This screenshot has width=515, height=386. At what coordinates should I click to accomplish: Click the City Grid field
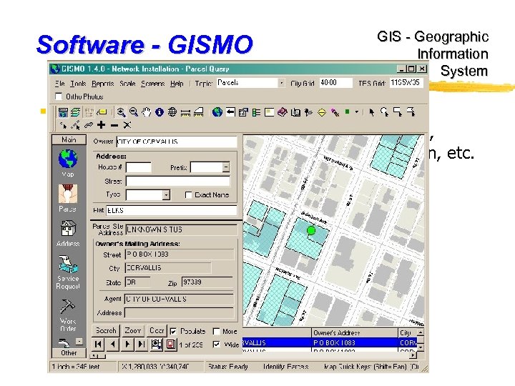tap(335, 83)
